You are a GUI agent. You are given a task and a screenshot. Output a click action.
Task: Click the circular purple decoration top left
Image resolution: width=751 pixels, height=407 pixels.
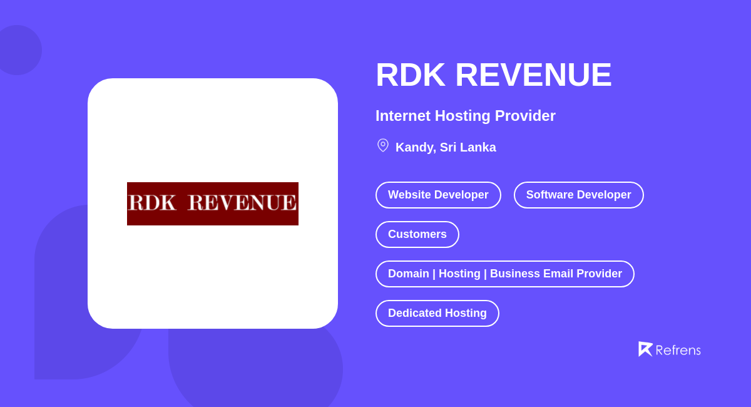point(19,49)
